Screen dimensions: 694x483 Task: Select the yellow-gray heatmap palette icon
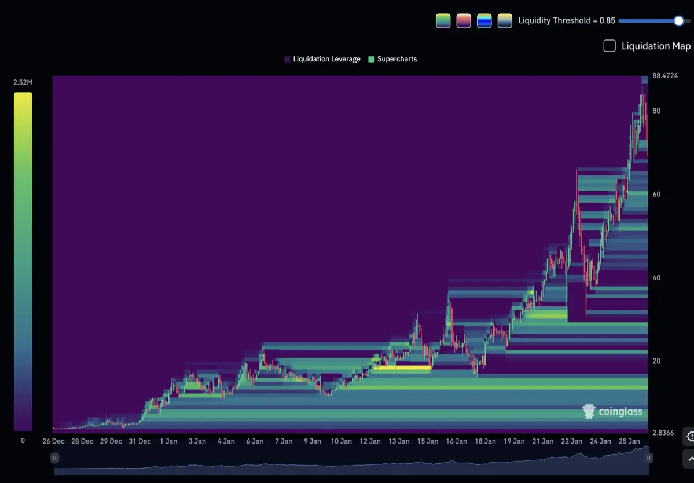click(504, 20)
